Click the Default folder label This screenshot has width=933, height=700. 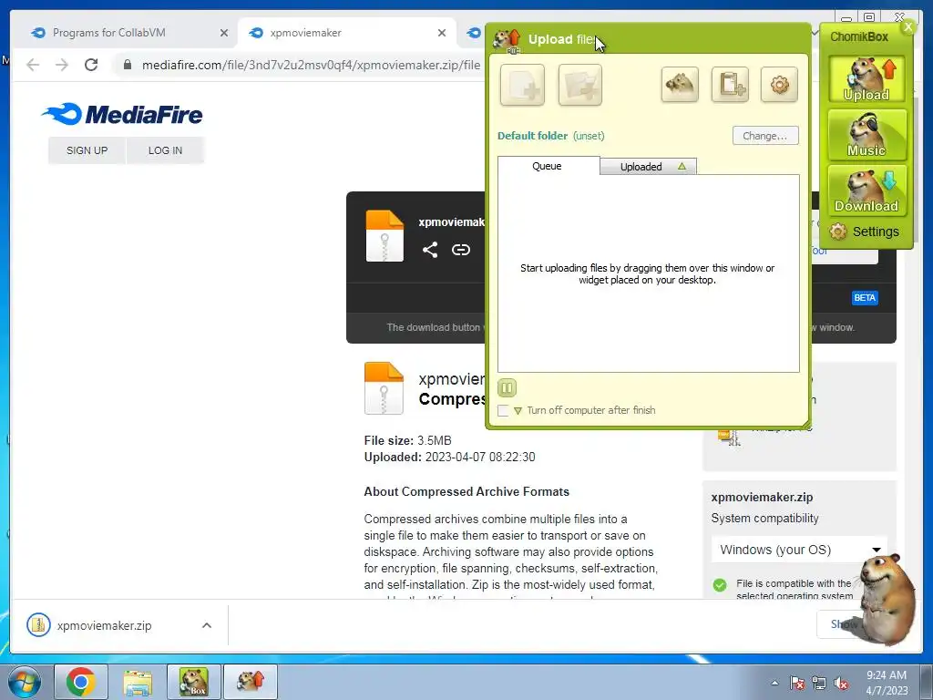point(532,136)
